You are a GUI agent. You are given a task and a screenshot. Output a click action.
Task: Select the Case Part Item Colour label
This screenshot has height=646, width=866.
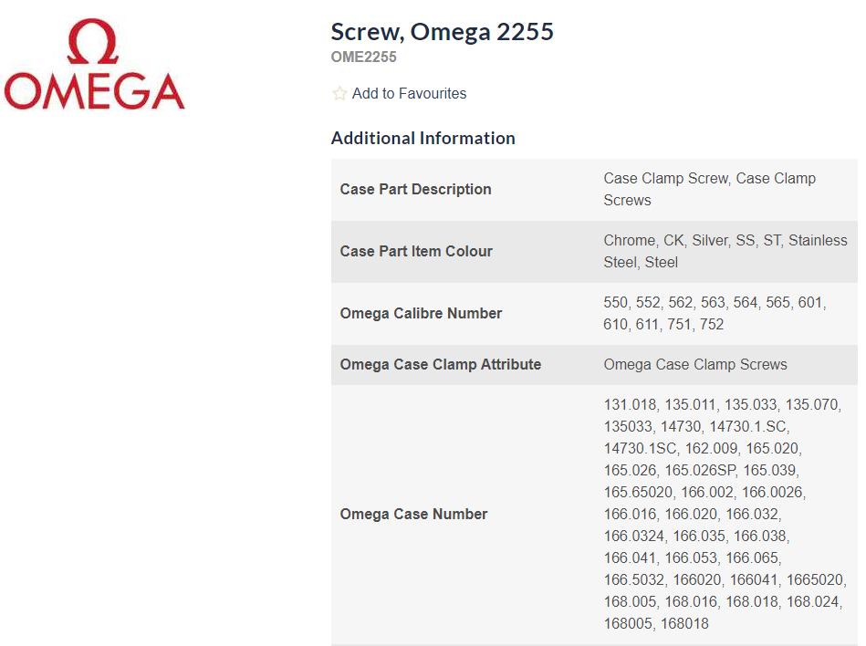click(x=416, y=251)
